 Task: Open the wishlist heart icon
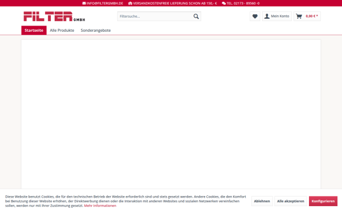255,16
